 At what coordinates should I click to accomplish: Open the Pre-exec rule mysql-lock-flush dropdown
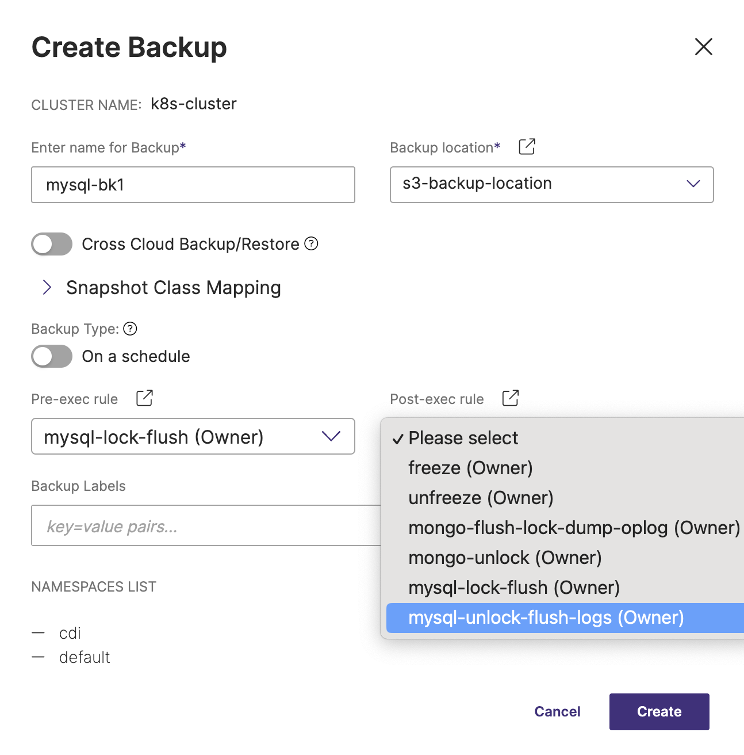(193, 437)
